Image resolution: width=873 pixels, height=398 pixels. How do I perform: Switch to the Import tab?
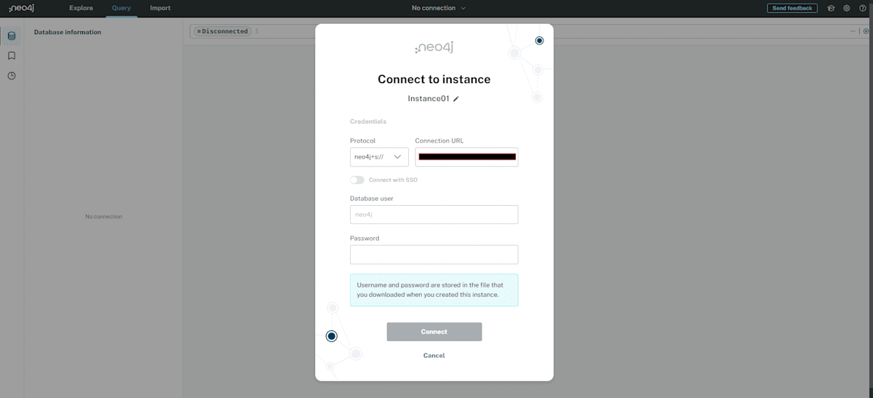click(160, 8)
